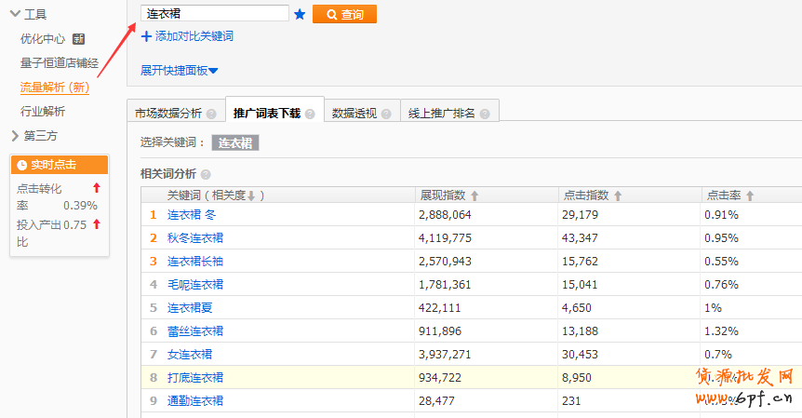Image resolution: width=802 pixels, height=418 pixels.
Task: Click the orange 查询 search button
Action: (344, 14)
